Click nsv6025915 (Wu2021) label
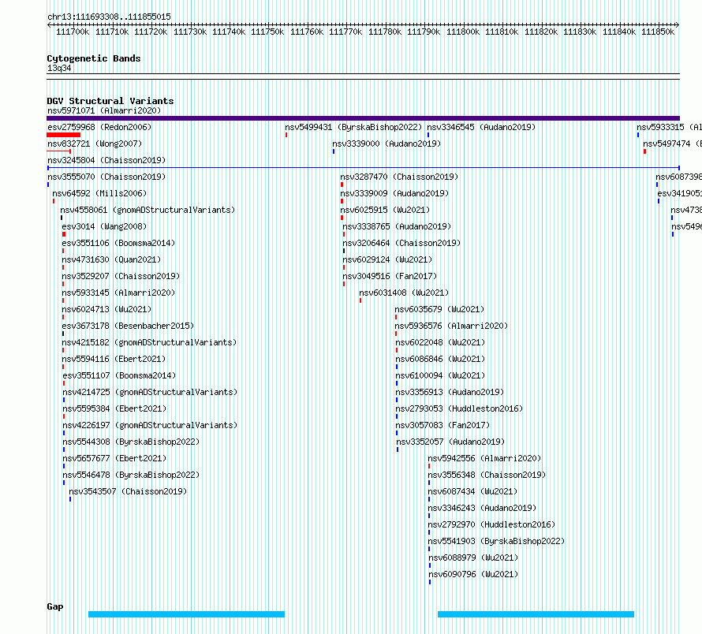This screenshot has width=702, height=634. tap(385, 210)
